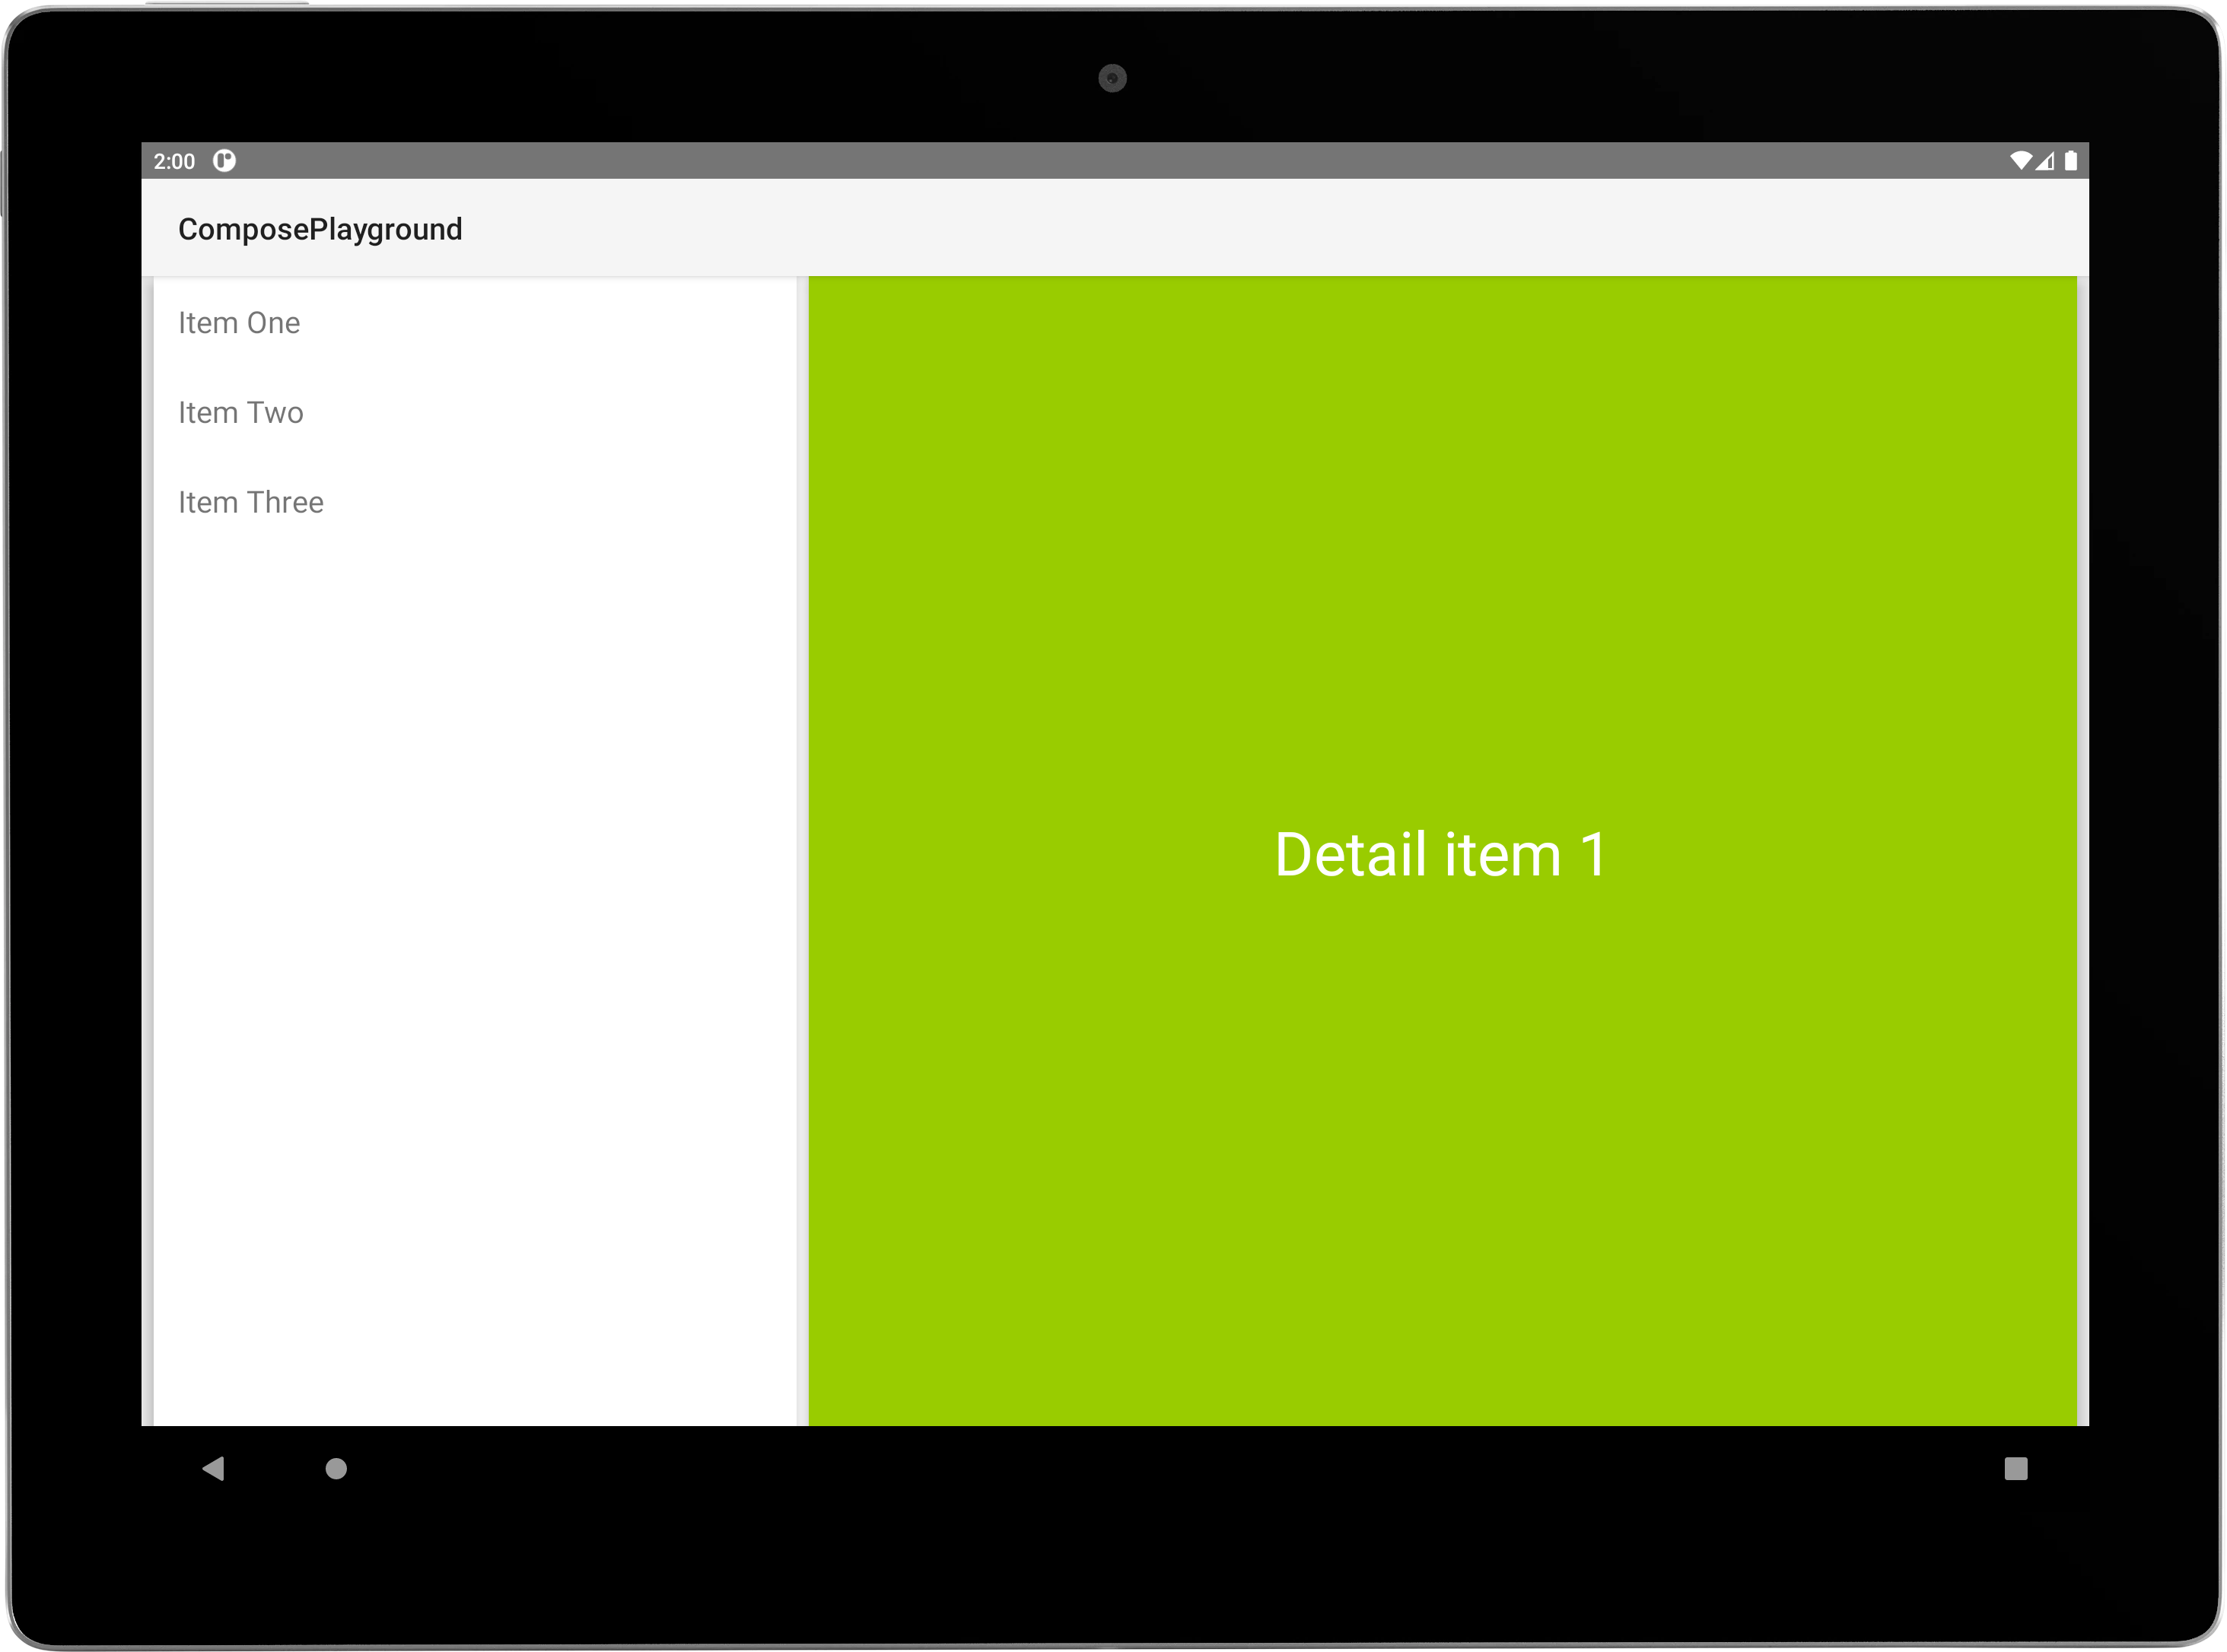Choose Item Three from the list
The width and height of the screenshot is (2227, 1652).
pyautogui.click(x=251, y=502)
